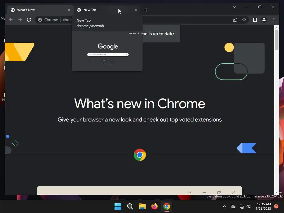This screenshot has width=284, height=213.
Task: Switch to the What's New tab
Action: [x=40, y=10]
